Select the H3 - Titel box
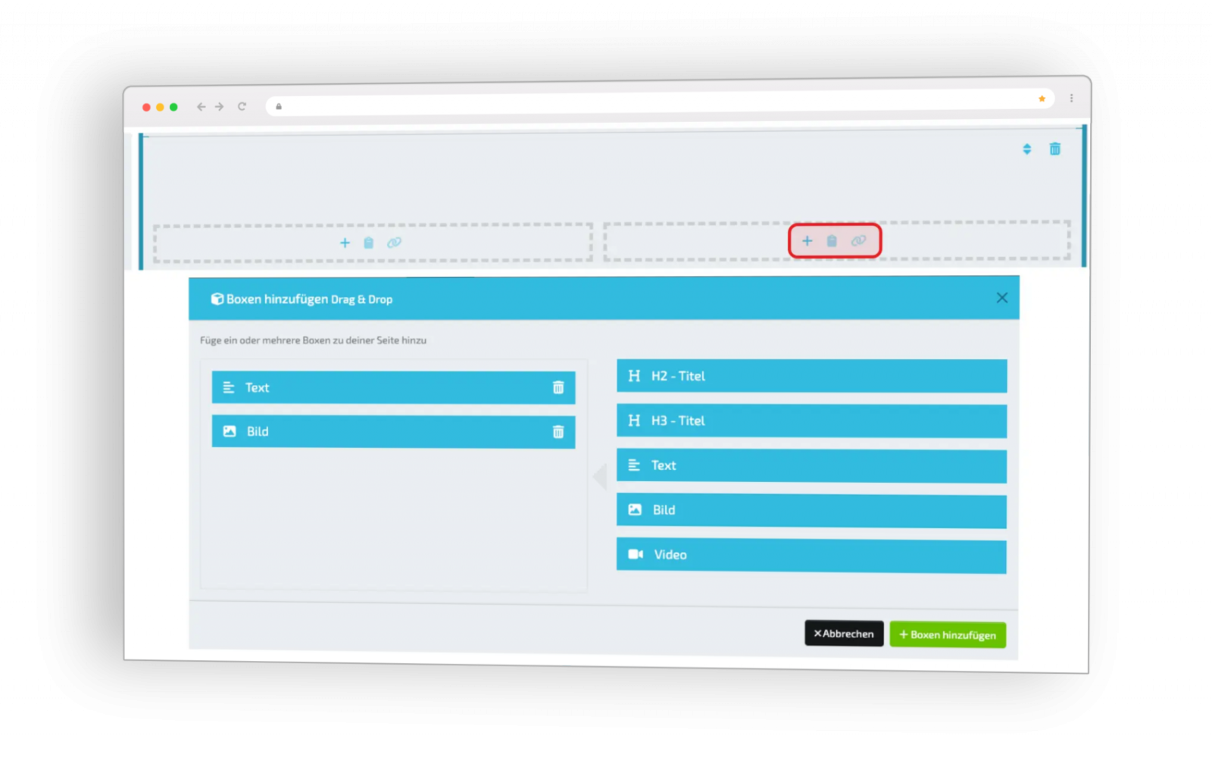1212x770 pixels. 811,421
